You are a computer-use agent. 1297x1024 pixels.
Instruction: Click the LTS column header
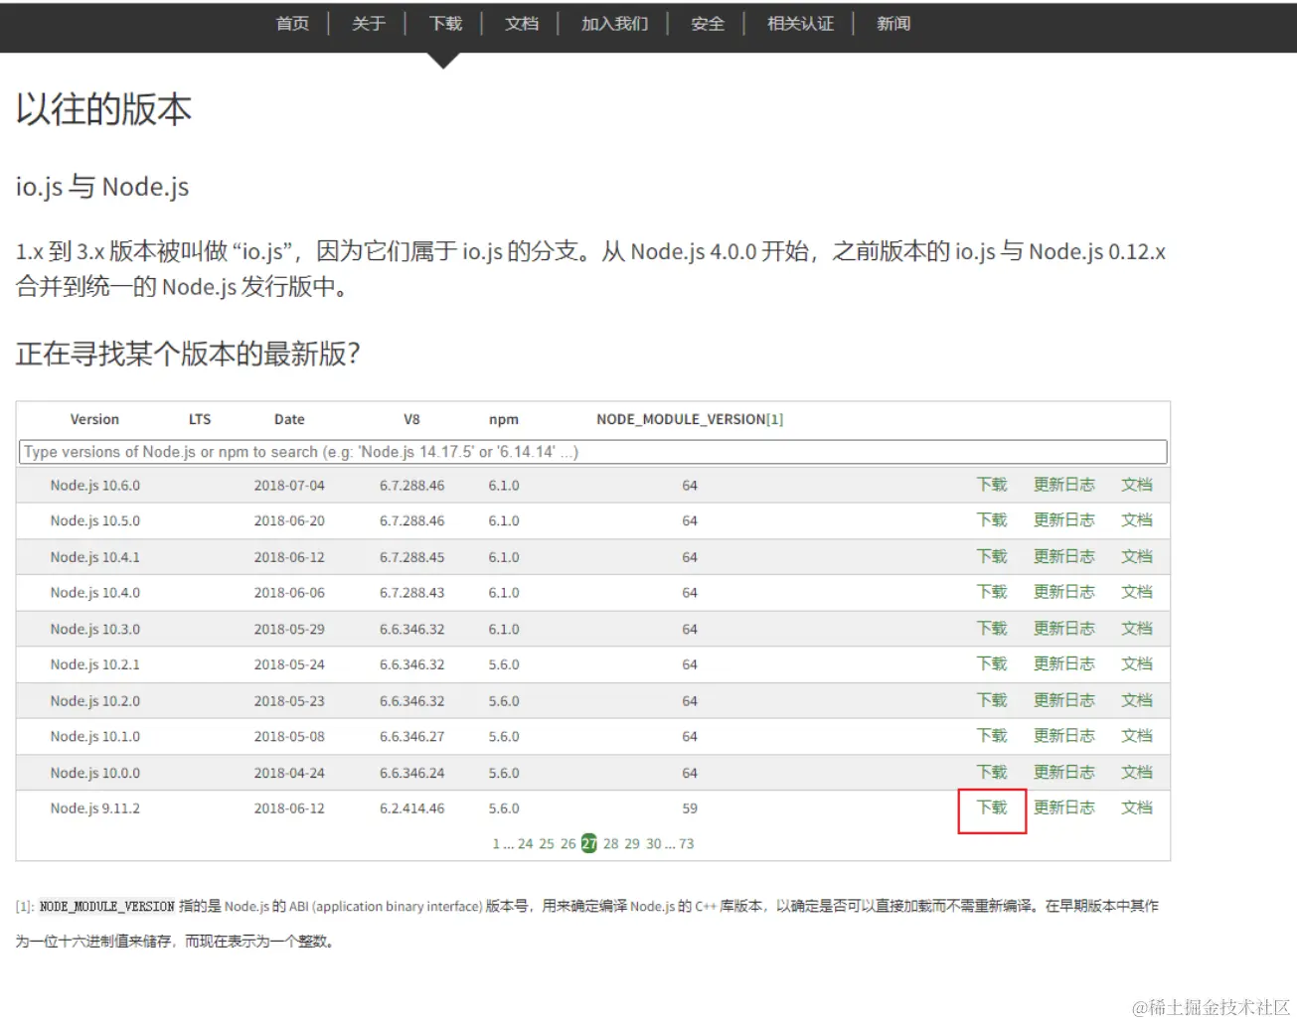point(200,420)
